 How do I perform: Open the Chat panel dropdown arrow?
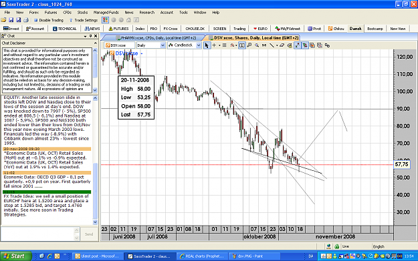(85, 36)
